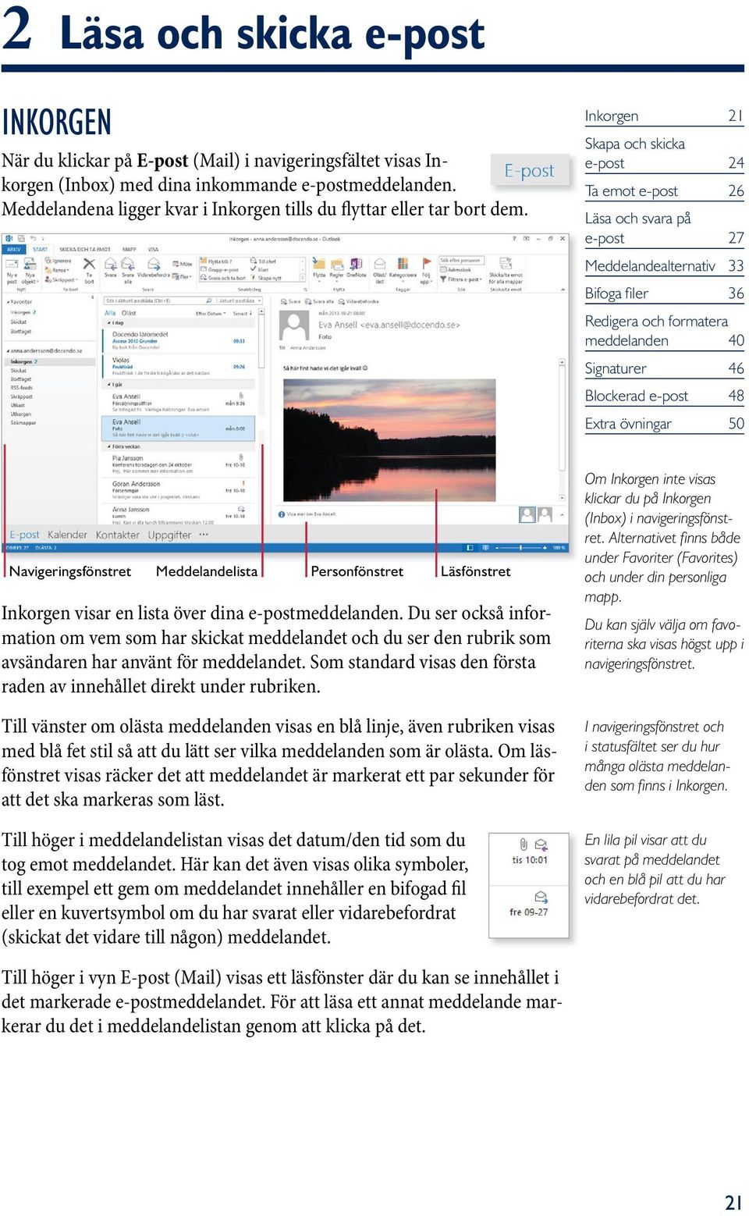Open the Fler respond options dropdown
This screenshot has width=749, height=1216.
tap(183, 276)
